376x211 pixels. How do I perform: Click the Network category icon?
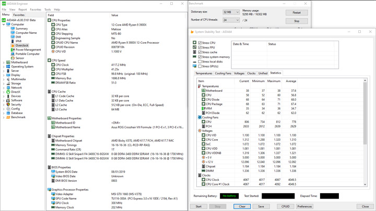pyautogui.click(x=8, y=88)
